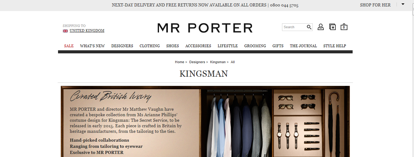The height and width of the screenshot is (157, 414).
Task: Go to What's New section
Action: coord(92,46)
